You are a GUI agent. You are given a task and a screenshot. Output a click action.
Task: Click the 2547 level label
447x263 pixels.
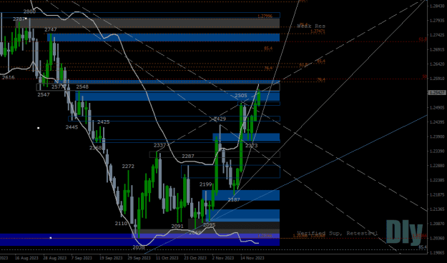(x=44, y=94)
